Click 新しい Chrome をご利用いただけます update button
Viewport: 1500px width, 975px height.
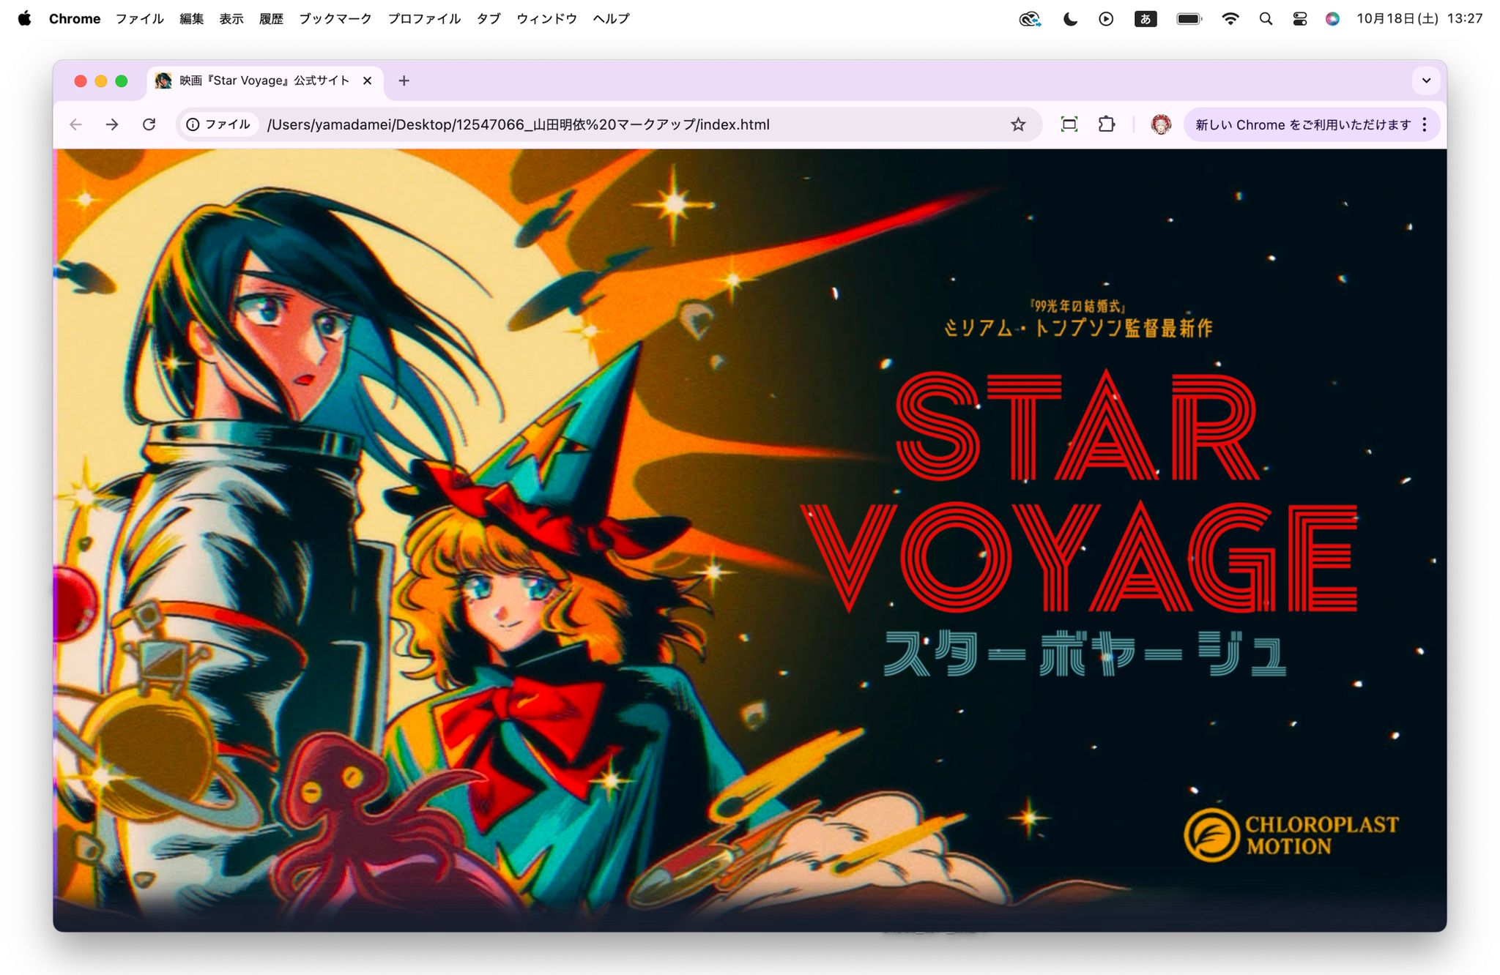[1303, 124]
